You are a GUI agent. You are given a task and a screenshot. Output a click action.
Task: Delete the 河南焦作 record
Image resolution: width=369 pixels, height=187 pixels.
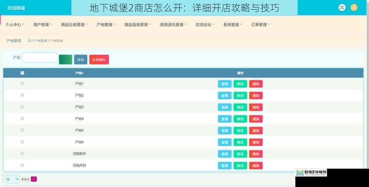(256, 154)
